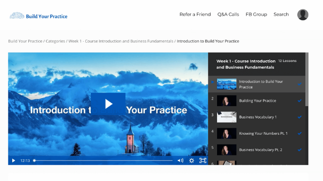Enter fullscreen with the fullscreen icon
323x181 pixels.
tap(203, 160)
